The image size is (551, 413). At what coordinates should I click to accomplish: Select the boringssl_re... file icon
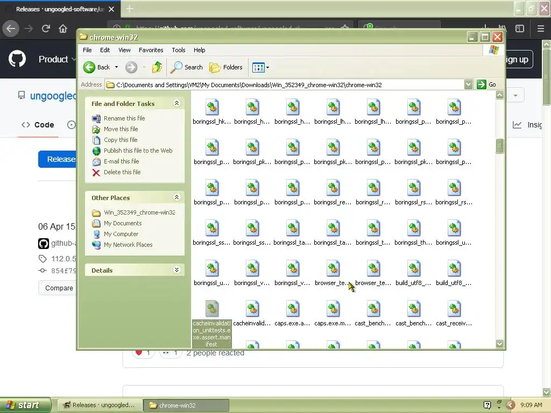(x=333, y=188)
